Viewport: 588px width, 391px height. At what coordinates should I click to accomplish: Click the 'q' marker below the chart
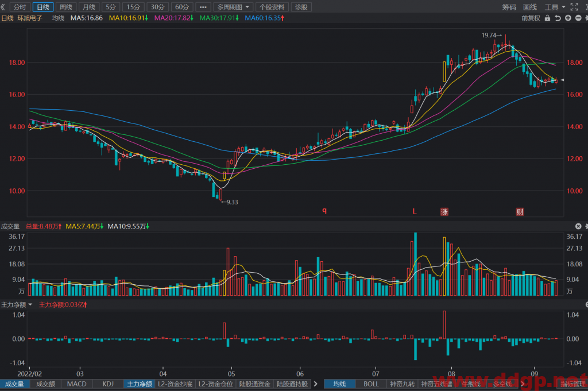coord(324,210)
